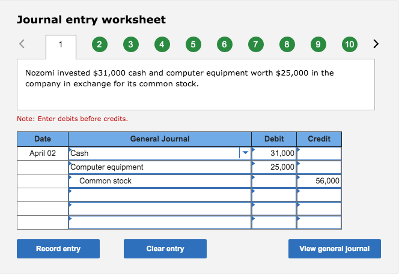This screenshot has height=274, width=399.
Task: Go to journal entry 2
Action: pos(100,44)
